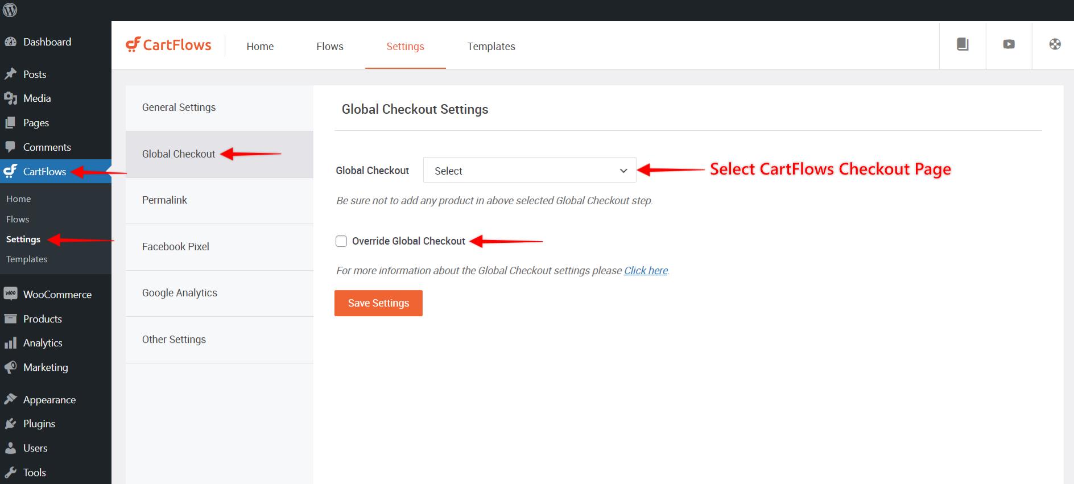Open the video tutorials icon
The width and height of the screenshot is (1074, 484).
pyautogui.click(x=1009, y=44)
